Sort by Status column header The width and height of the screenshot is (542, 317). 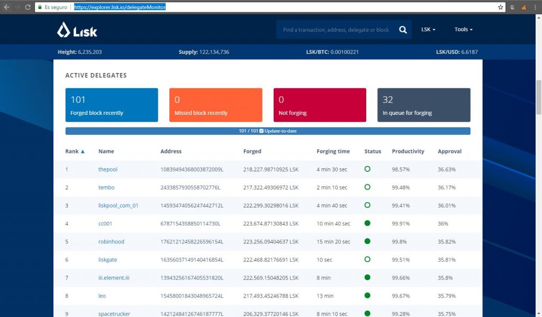373,151
